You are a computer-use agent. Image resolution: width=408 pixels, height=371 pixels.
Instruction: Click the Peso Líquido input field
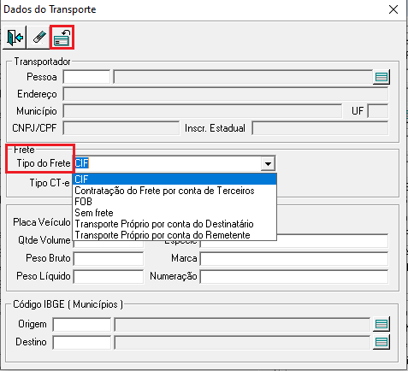tap(109, 277)
